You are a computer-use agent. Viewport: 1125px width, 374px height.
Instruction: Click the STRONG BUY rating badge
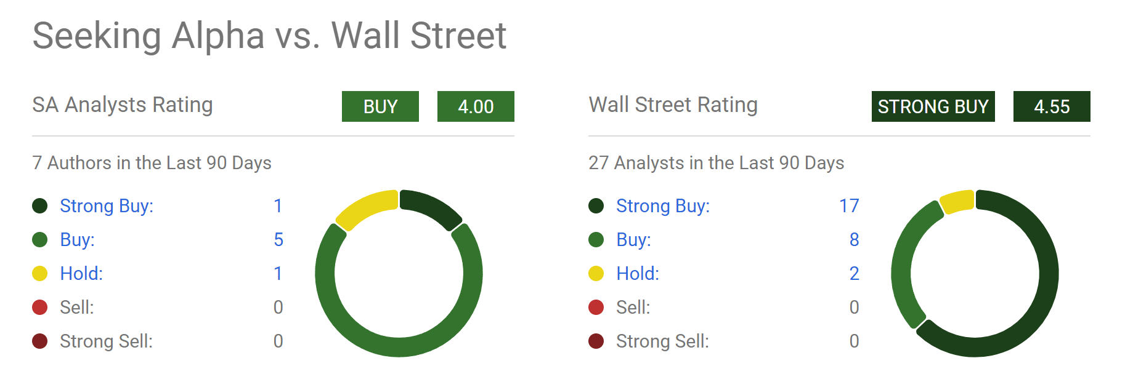click(x=933, y=106)
